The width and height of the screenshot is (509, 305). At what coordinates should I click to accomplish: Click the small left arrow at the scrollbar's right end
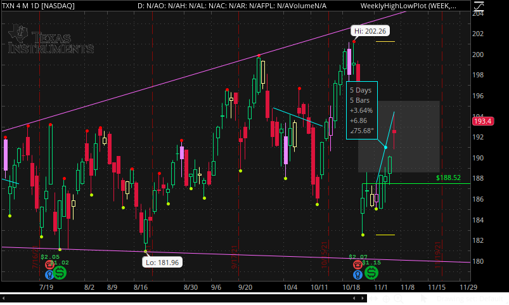pyautogui.click(x=354, y=298)
